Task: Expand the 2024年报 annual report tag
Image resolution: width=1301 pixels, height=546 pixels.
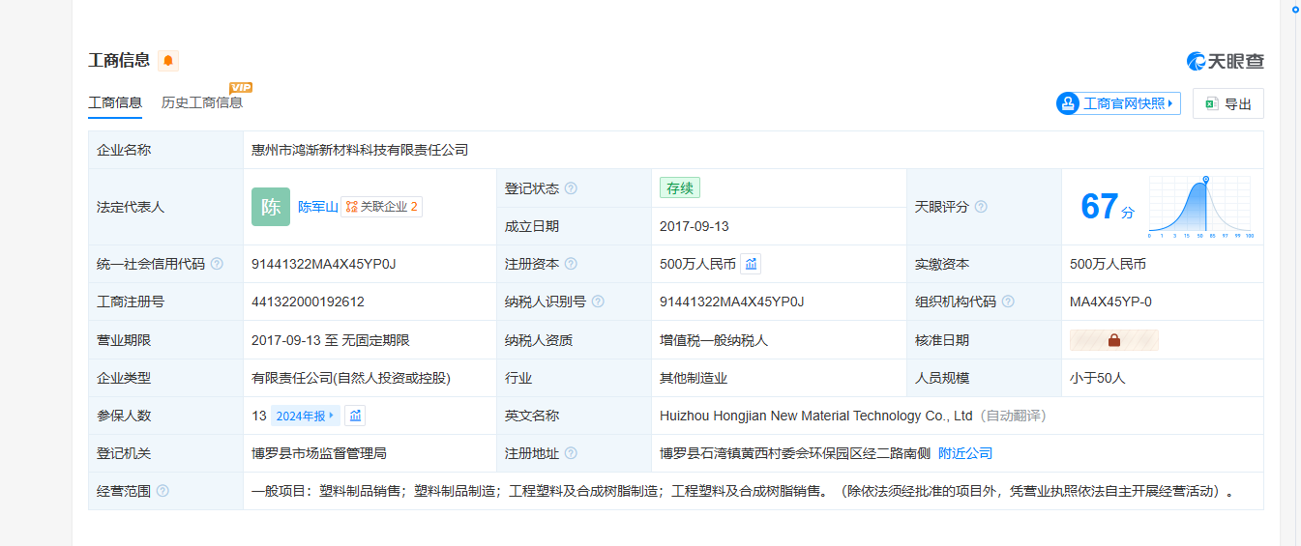Action: point(305,416)
